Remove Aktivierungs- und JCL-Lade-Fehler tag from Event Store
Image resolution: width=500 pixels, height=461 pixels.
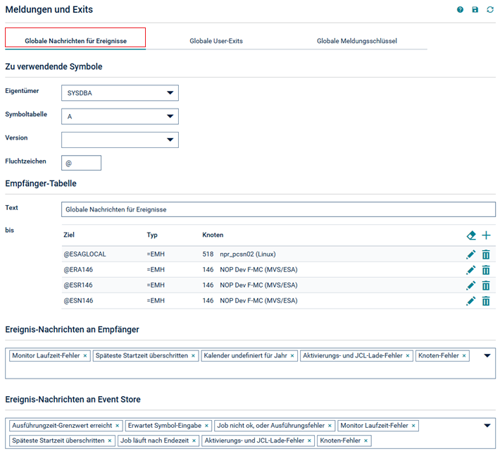(309, 441)
